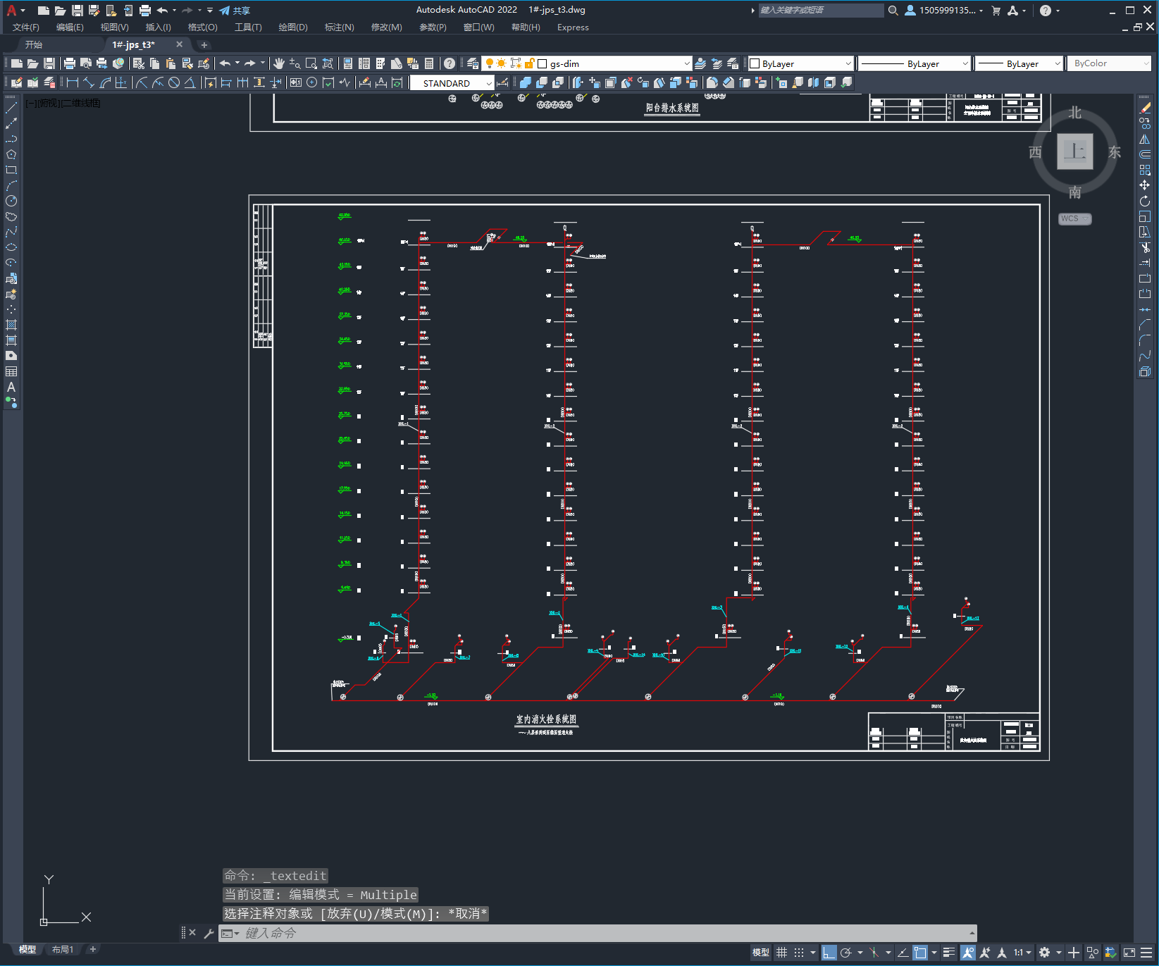This screenshot has width=1159, height=966.
Task: Click the layer color swatch beside gs-dim
Action: (x=543, y=63)
